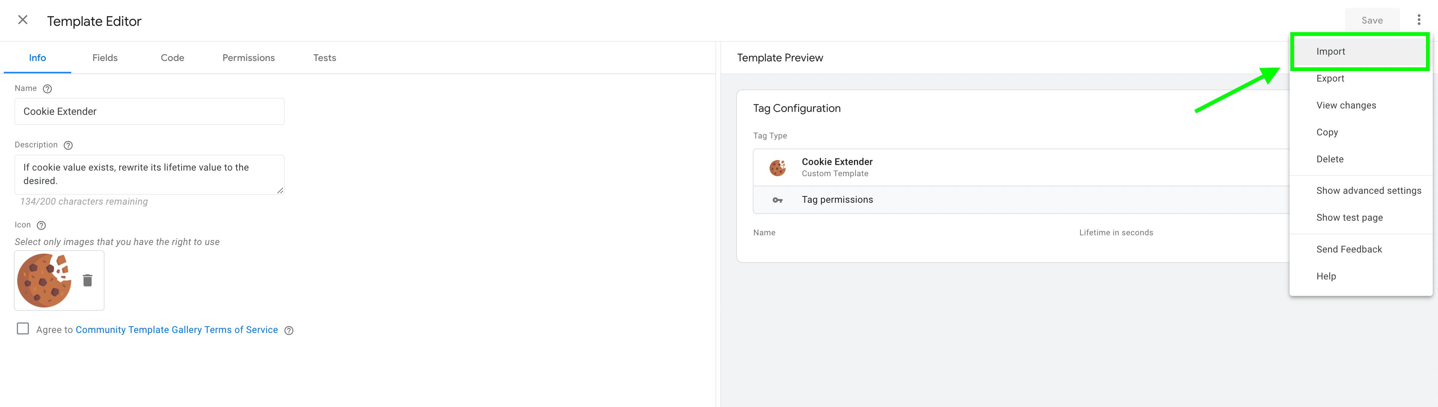Image resolution: width=1438 pixels, height=407 pixels.
Task: Choose Import from the overflow menu
Action: coord(1360,51)
